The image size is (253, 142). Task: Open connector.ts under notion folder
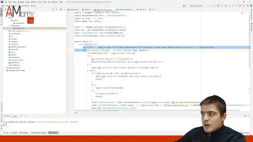coord(19,23)
